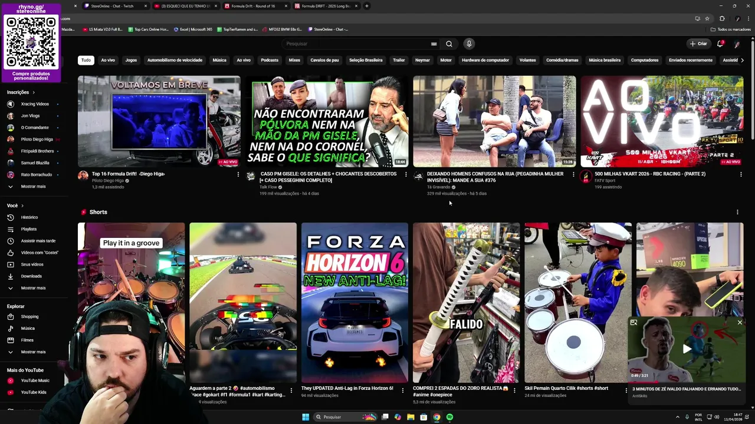Screen dimensions: 755x424
Task: Open Tá Gravando channel link
Action: point(438,187)
